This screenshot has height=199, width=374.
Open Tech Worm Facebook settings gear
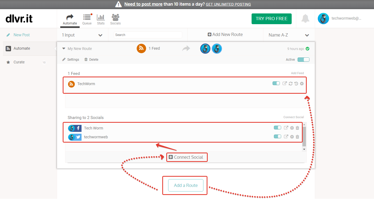(x=292, y=128)
